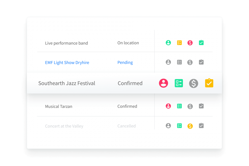Click red dollar icon for Live performance band

pyautogui.click(x=190, y=43)
